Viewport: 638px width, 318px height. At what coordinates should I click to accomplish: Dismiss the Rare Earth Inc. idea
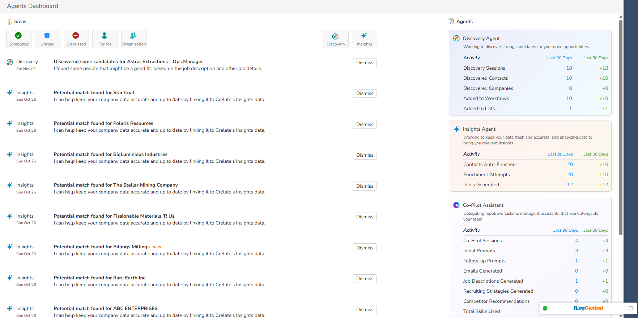pos(365,279)
